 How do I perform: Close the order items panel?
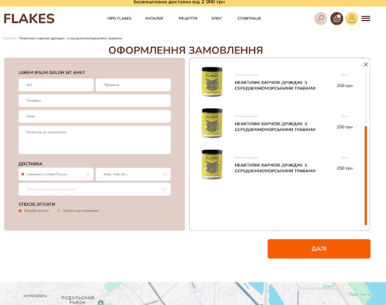pyautogui.click(x=365, y=64)
